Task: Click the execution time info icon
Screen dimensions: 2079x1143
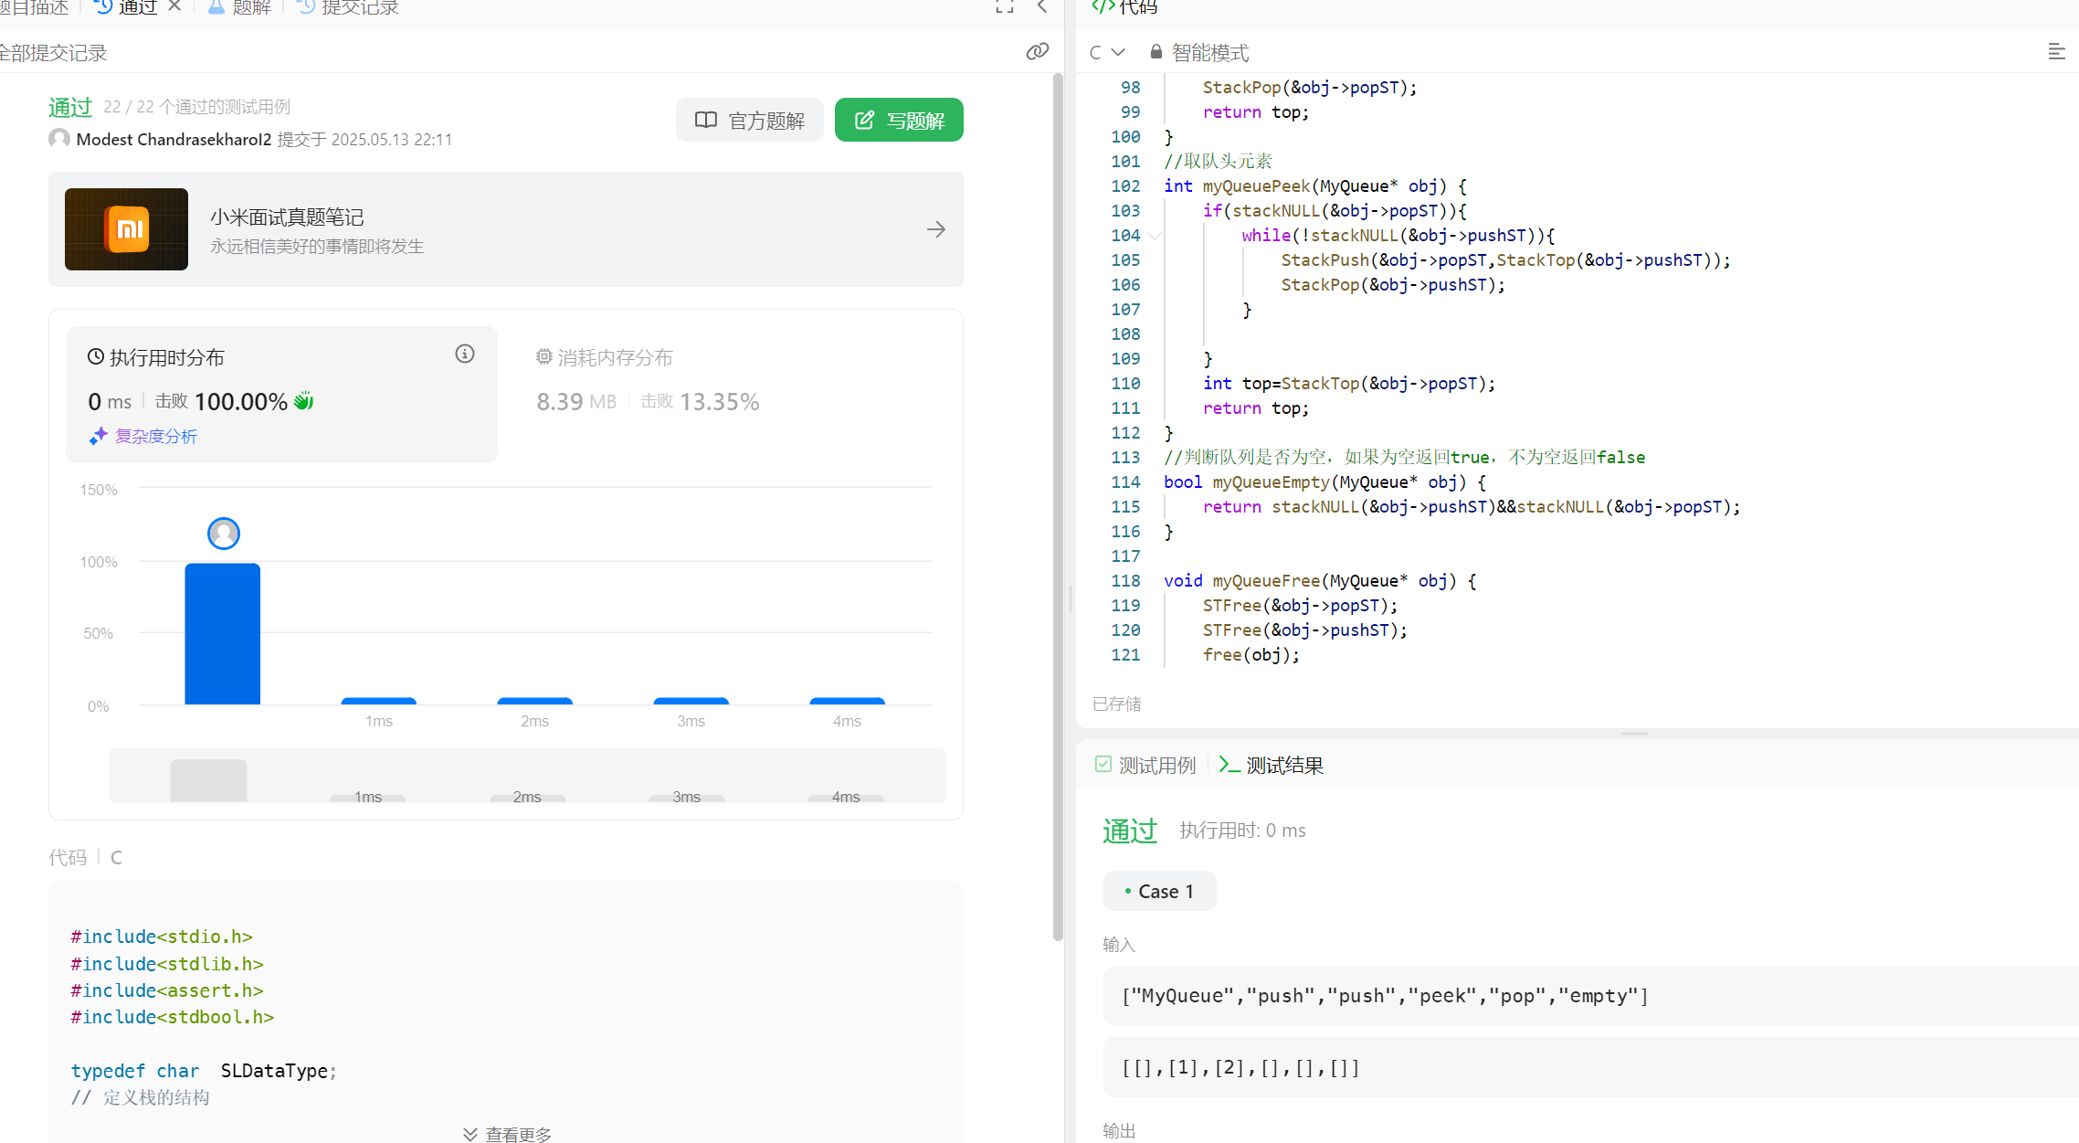Action: (465, 355)
